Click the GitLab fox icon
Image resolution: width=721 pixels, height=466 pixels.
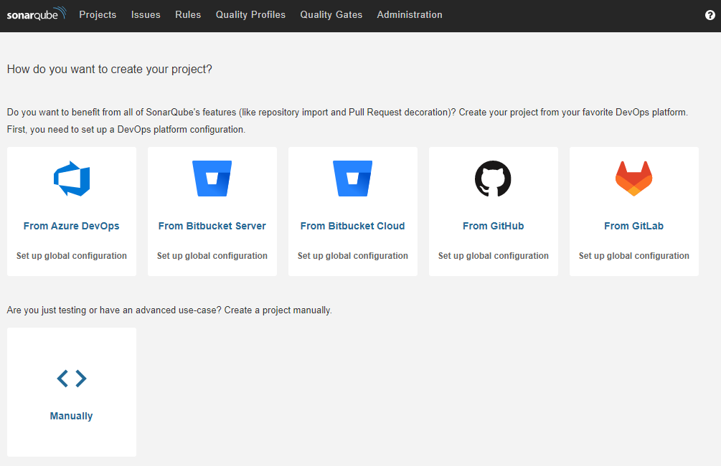(x=633, y=179)
